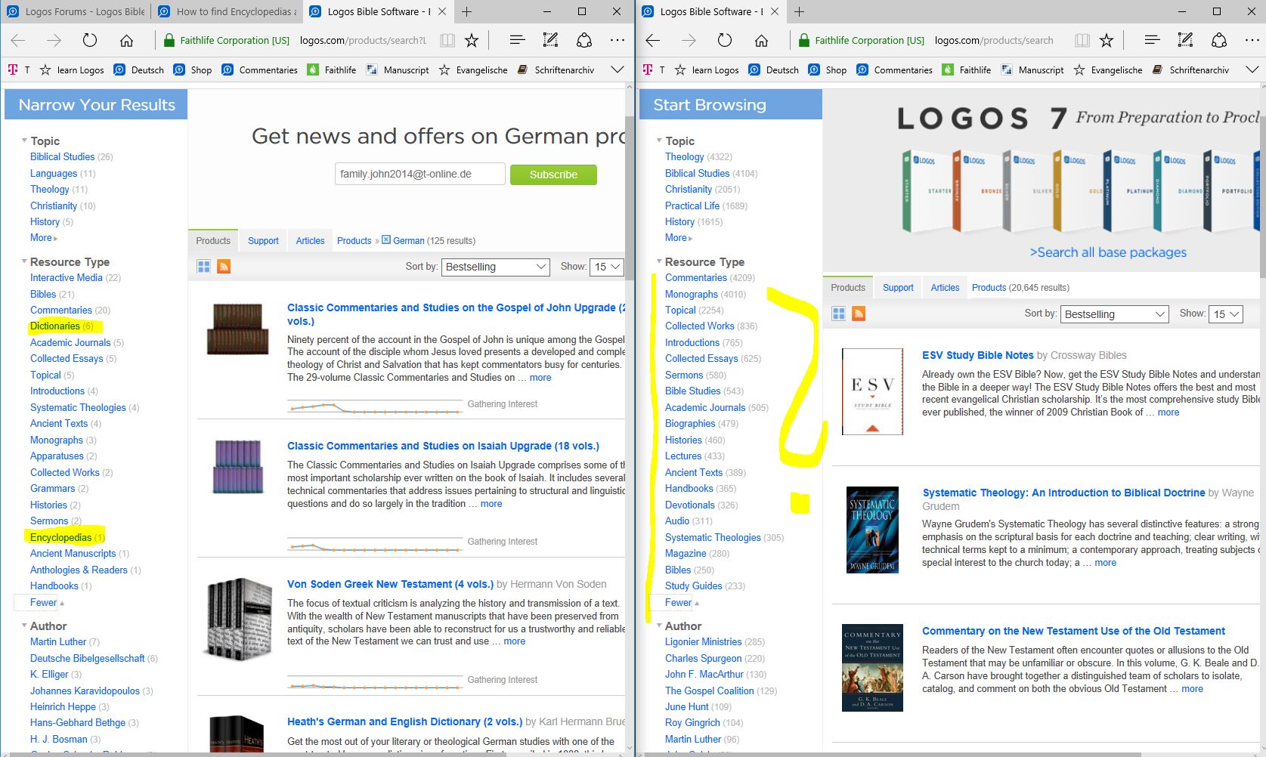Go back in the left browser window
Screen dimensions: 1266x757
[19, 41]
